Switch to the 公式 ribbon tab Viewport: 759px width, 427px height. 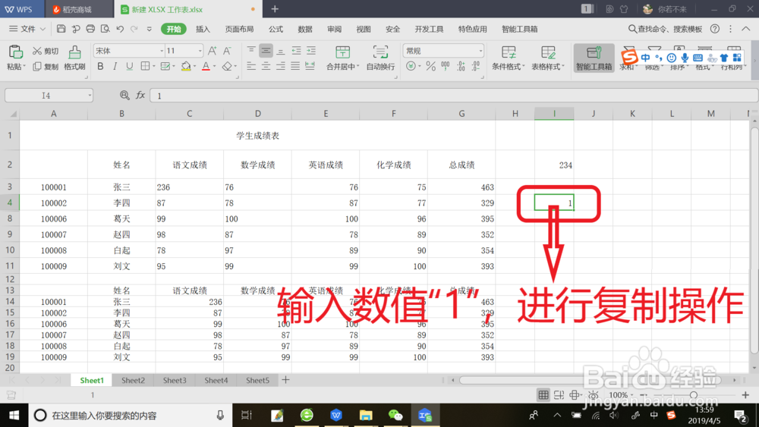[x=276, y=29]
